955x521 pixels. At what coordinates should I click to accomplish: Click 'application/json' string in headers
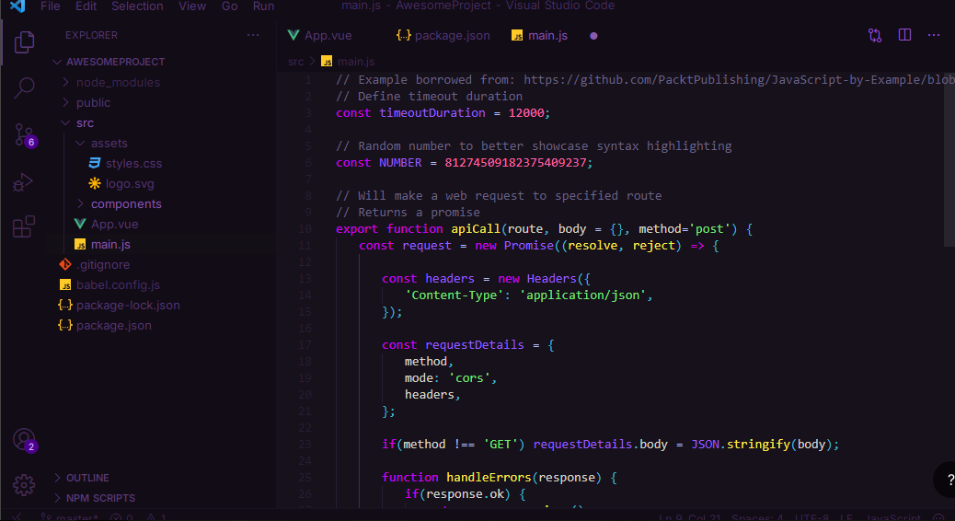583,295
